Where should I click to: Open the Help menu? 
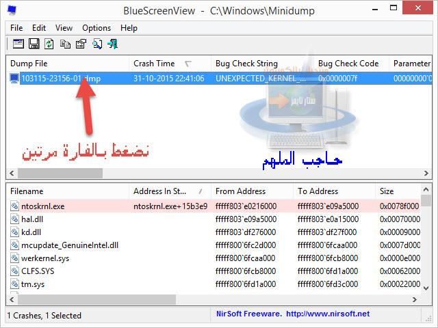tap(129, 28)
